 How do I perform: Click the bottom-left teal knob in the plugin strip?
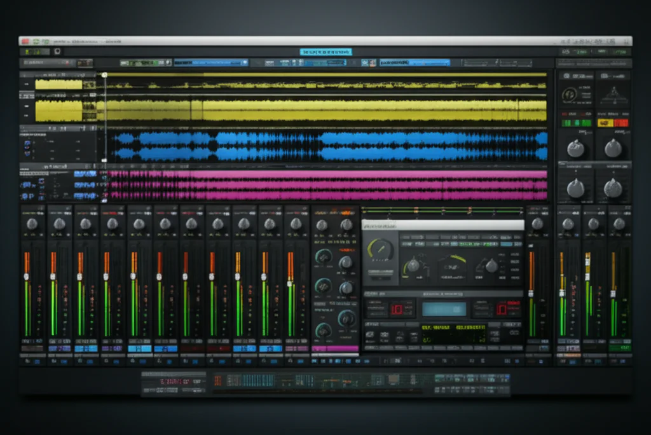[323, 331]
